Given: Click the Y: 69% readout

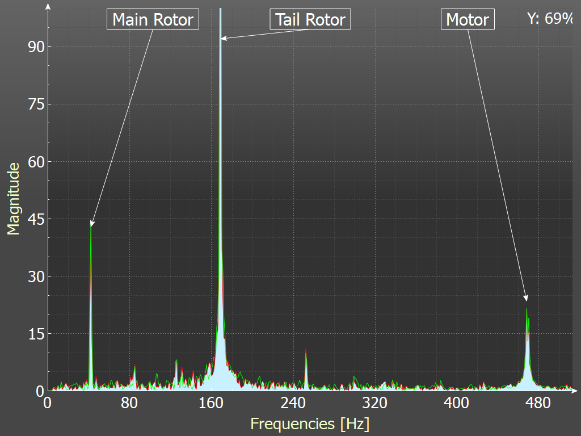Looking at the screenshot, I should pos(550,19).
